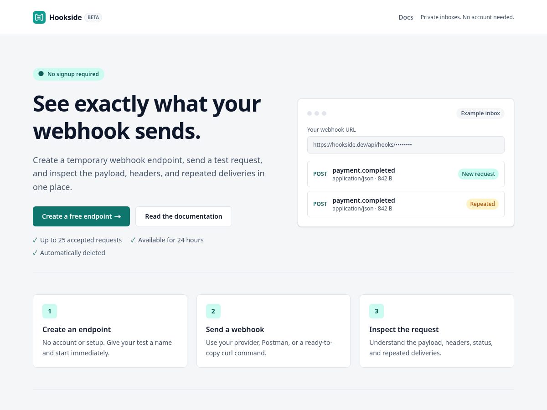The width and height of the screenshot is (547, 410).
Task: Click the 'No signup required' pill
Action: click(x=68, y=74)
